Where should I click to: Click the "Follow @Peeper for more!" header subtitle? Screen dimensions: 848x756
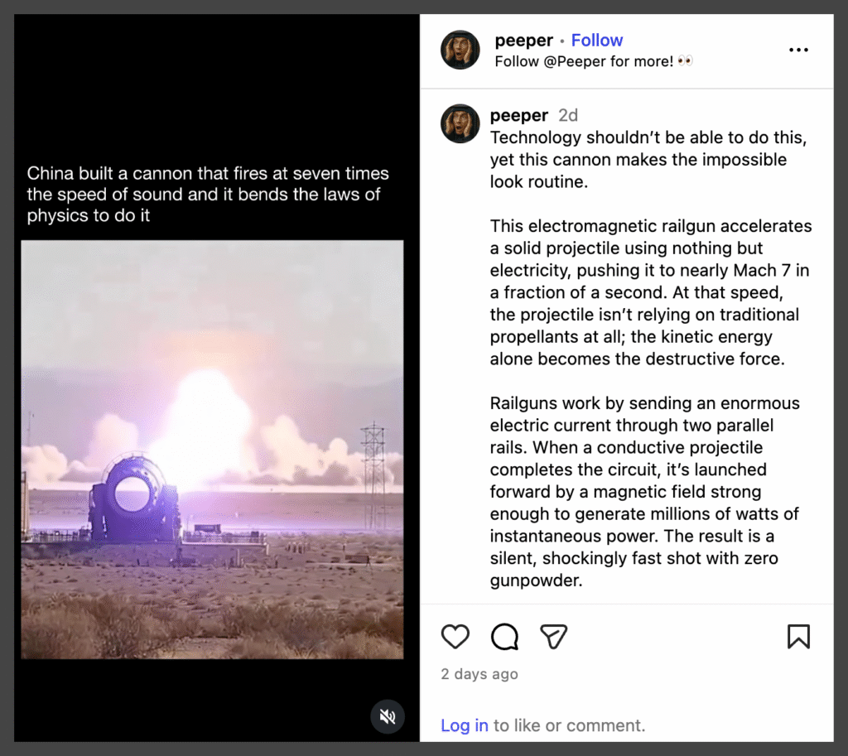pyautogui.click(x=593, y=61)
